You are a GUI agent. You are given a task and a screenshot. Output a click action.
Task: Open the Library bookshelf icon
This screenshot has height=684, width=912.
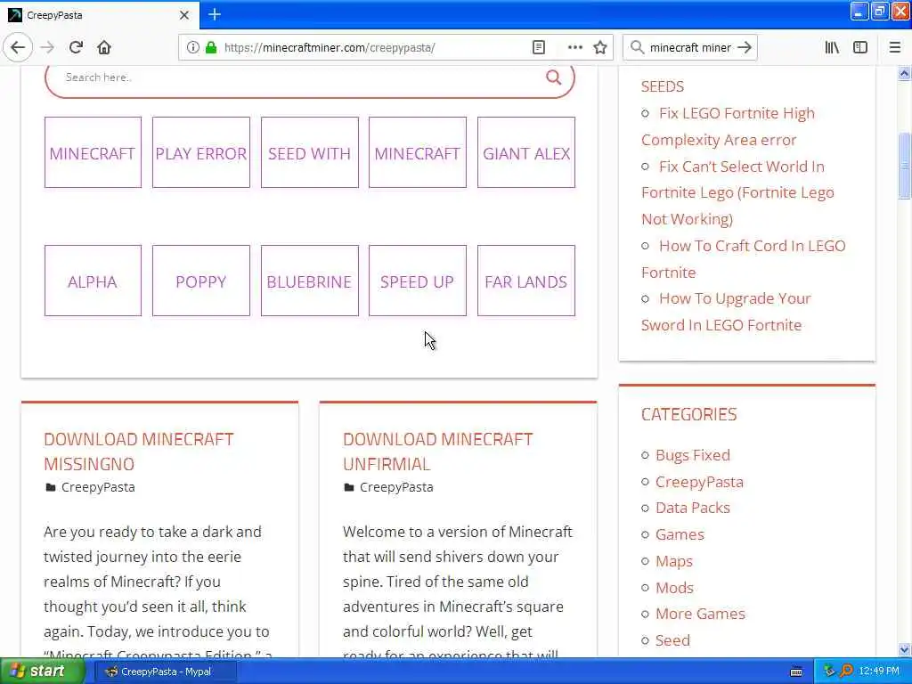[832, 47]
